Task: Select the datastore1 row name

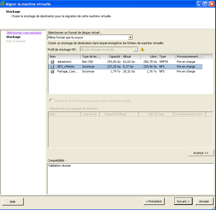Action: coord(64,62)
